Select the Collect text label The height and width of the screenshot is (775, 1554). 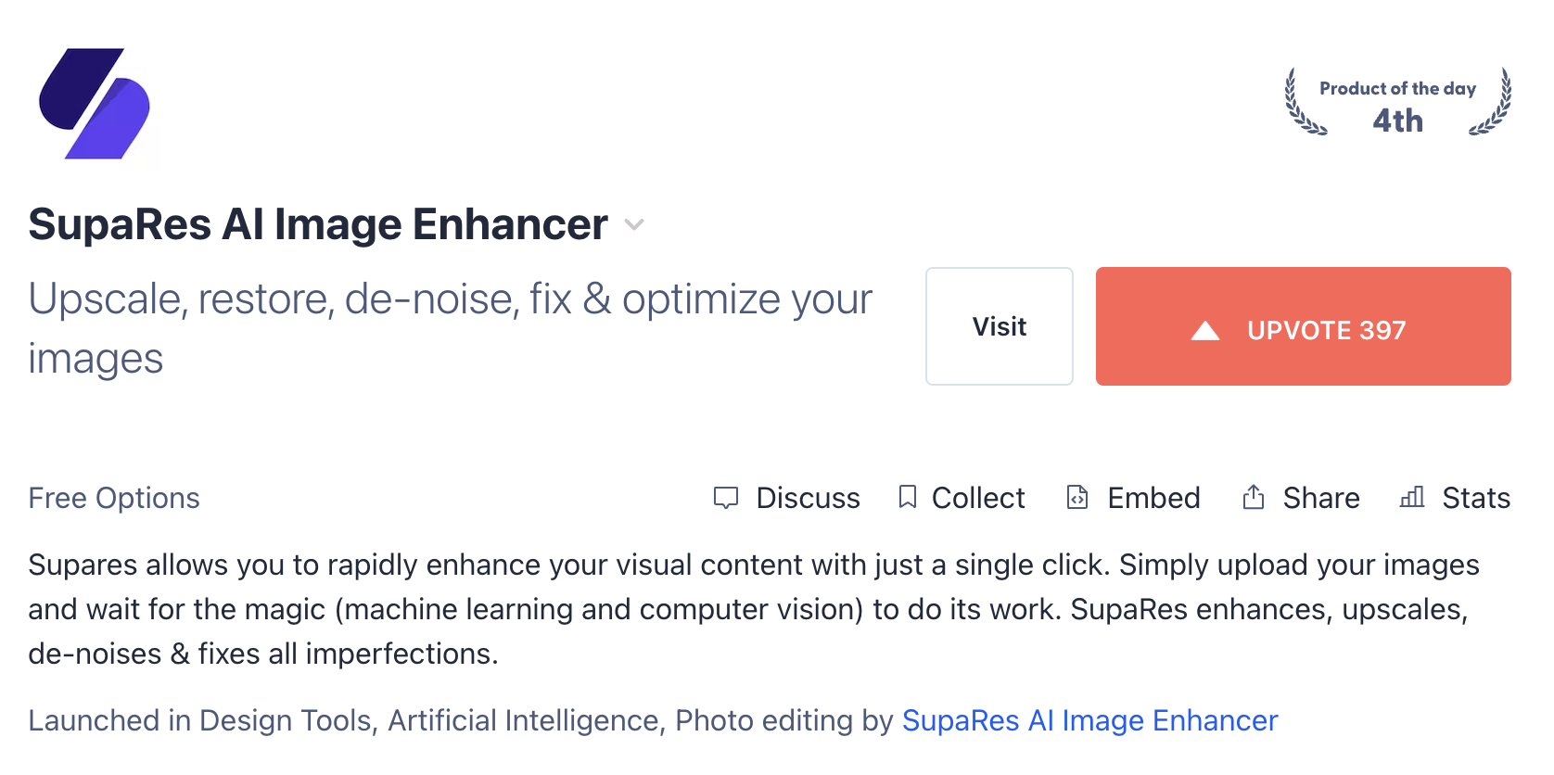coord(978,498)
